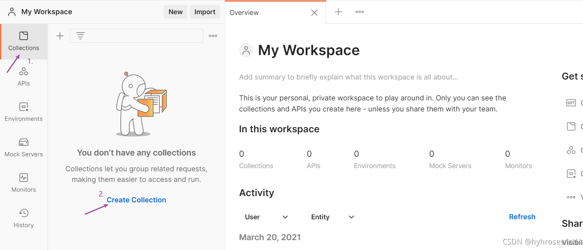583x250 pixels.
Task: Open the Monitors sidebar section
Action: (x=24, y=183)
